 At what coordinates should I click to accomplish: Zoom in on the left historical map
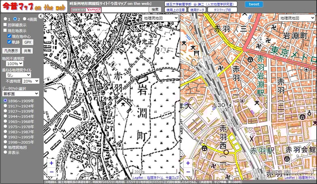point(51,163)
